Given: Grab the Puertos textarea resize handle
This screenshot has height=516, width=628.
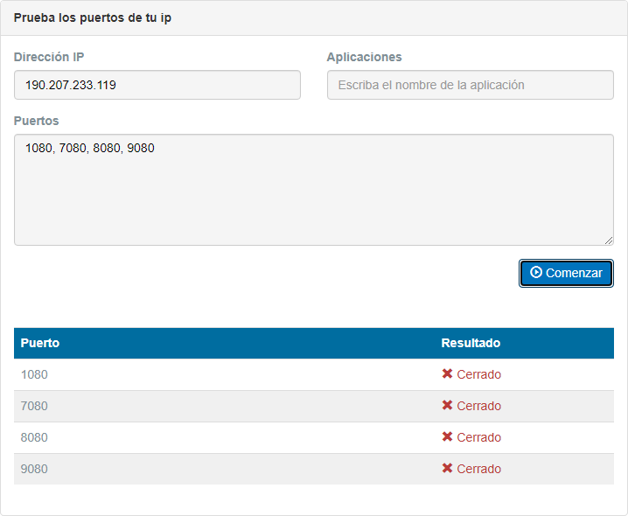Looking at the screenshot, I should click(x=609, y=241).
